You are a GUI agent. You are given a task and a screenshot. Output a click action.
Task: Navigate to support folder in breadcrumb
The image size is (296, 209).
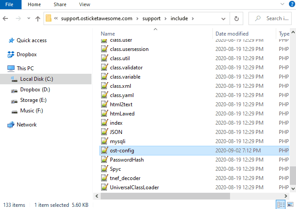tap(151, 18)
